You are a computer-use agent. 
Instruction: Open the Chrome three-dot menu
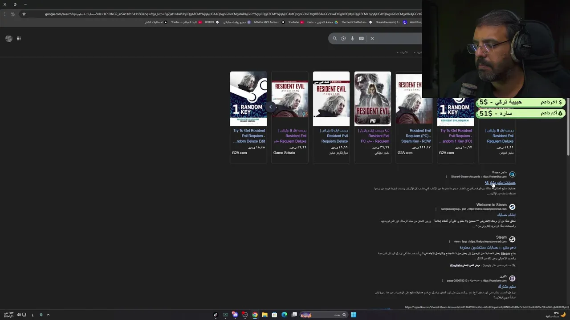[4, 14]
